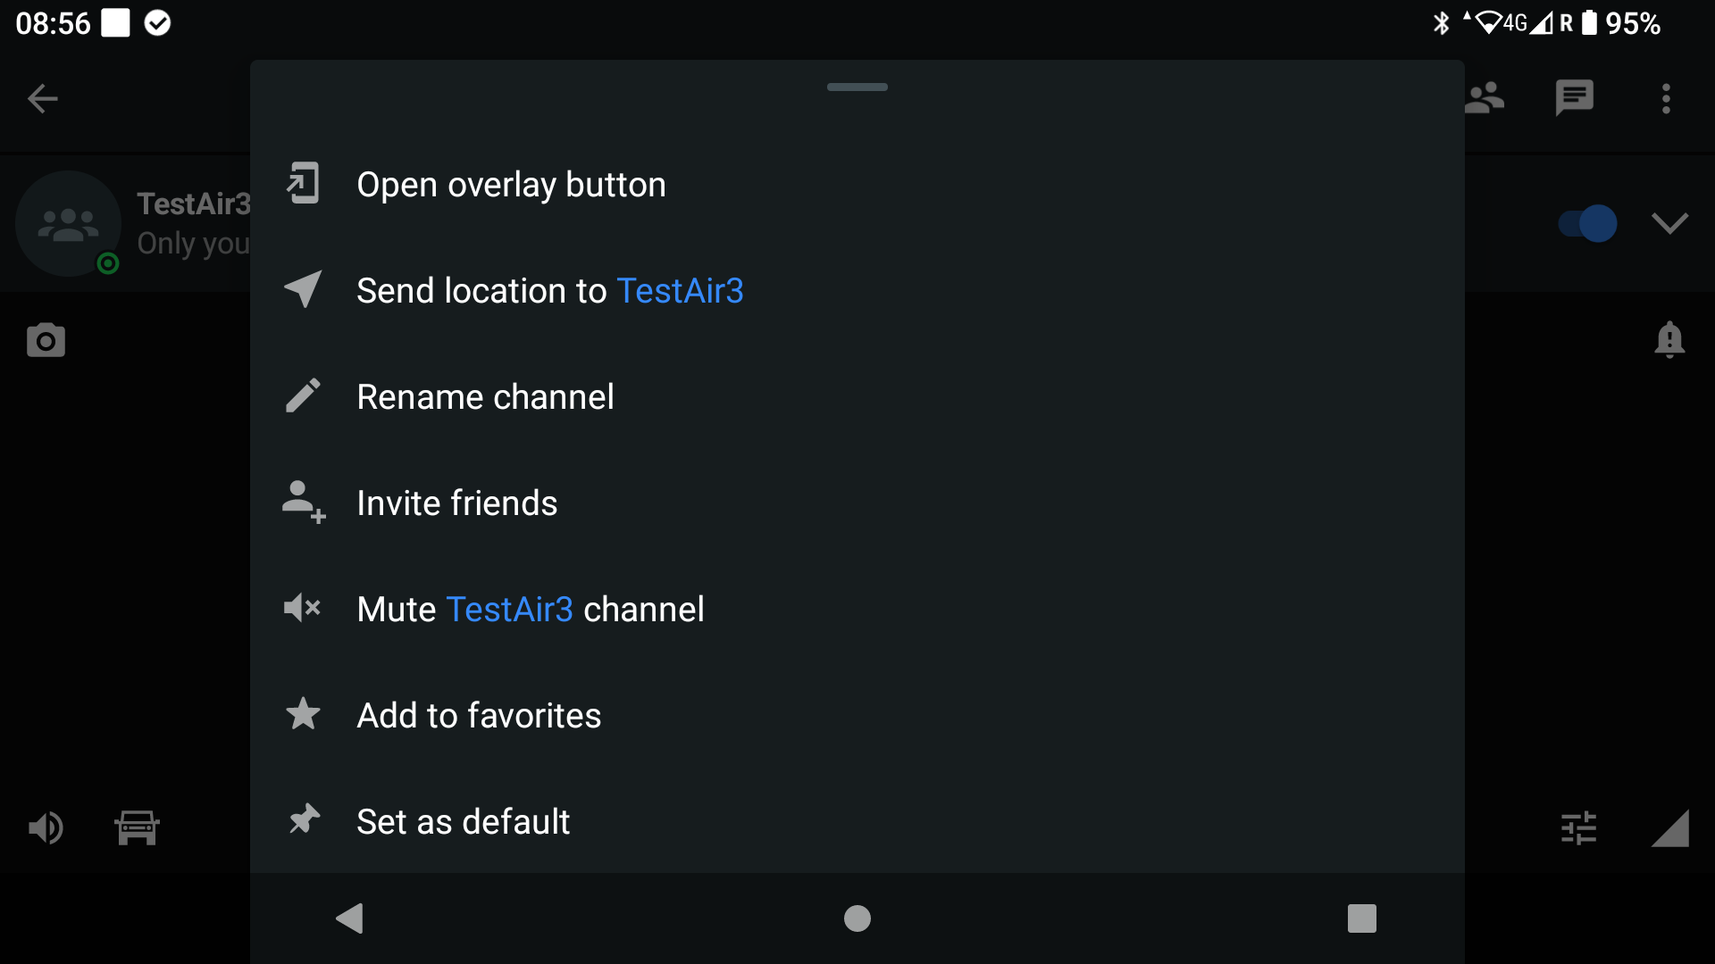1715x964 pixels.
Task: Open the three-dot overflow menu
Action: (1666, 98)
